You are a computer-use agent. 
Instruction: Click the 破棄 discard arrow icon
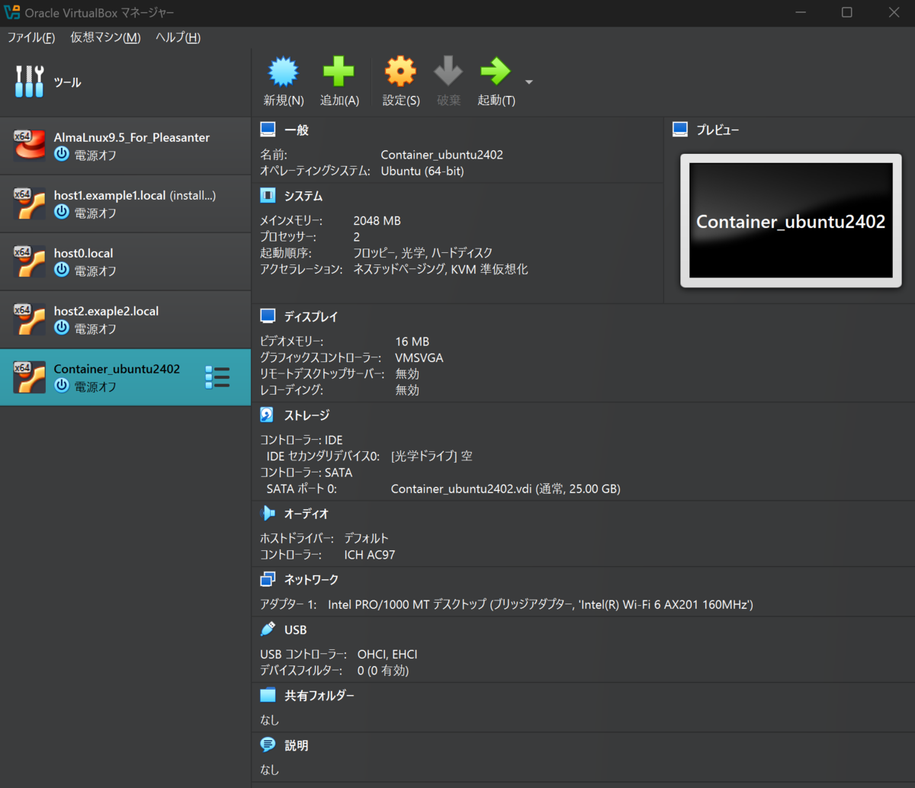(448, 72)
